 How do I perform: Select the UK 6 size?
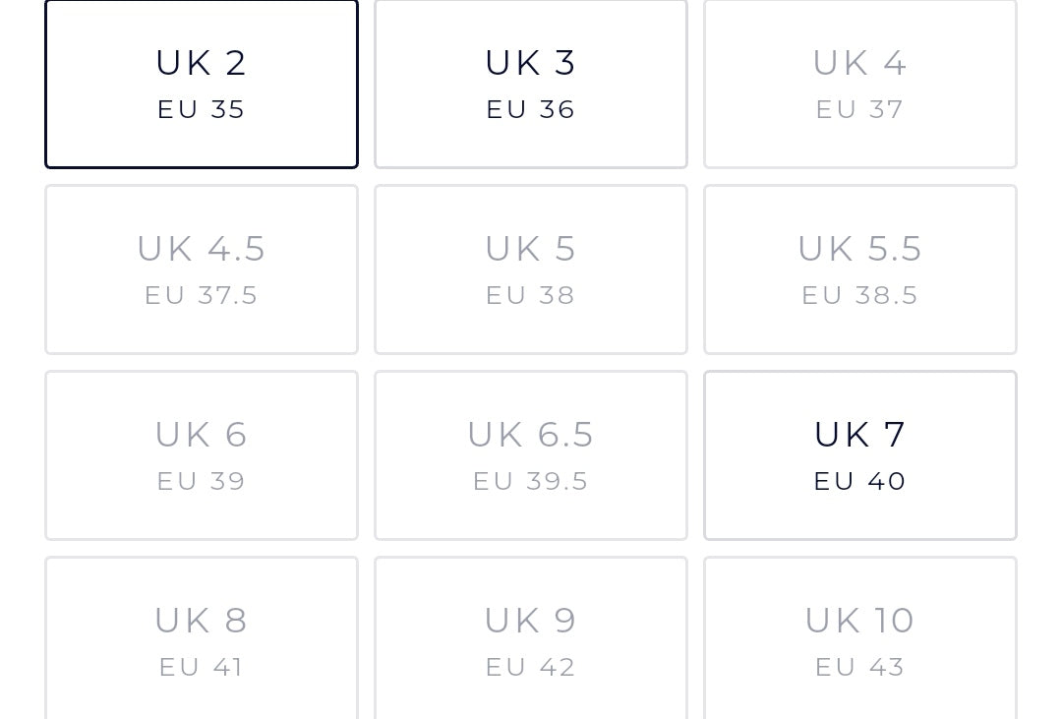(202, 455)
